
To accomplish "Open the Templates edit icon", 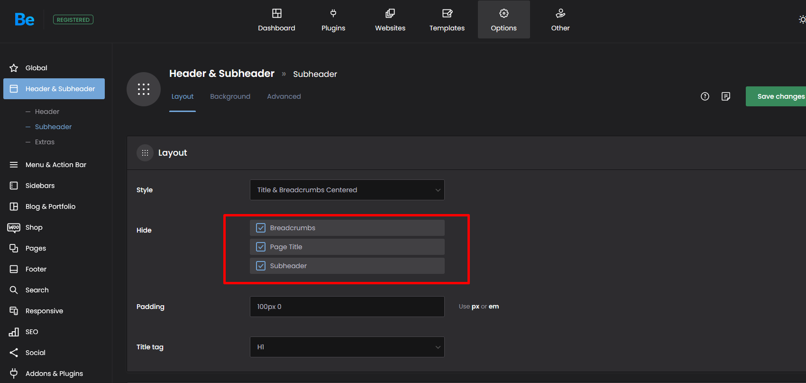I will click(447, 13).
